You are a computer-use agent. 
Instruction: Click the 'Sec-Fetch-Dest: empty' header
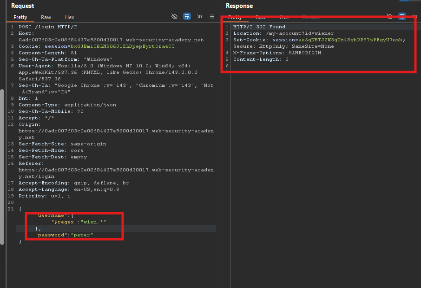click(x=53, y=157)
